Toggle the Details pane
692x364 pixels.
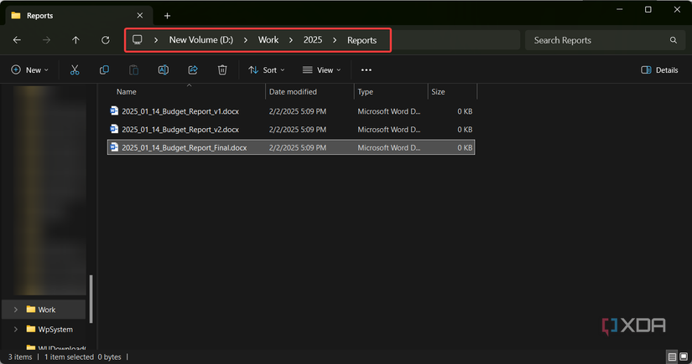point(659,70)
